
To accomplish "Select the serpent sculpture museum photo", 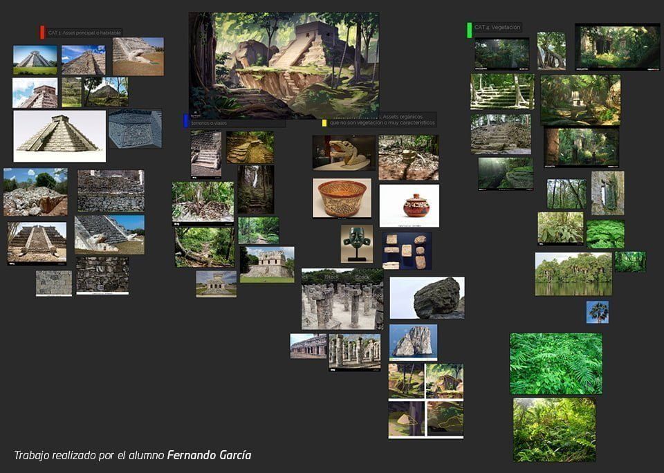I will click(x=344, y=153).
